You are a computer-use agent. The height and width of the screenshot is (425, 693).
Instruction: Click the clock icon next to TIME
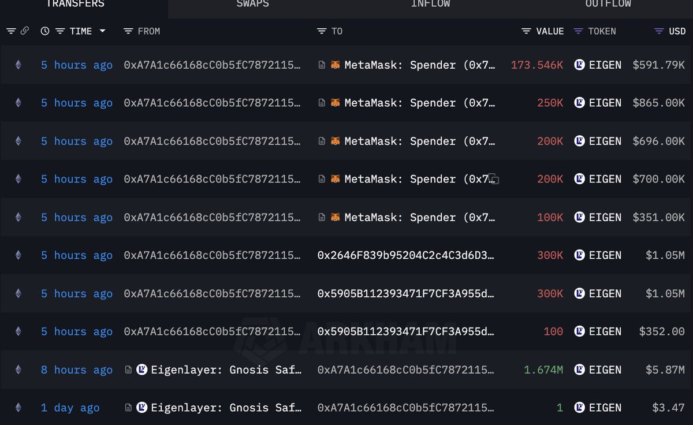(45, 31)
